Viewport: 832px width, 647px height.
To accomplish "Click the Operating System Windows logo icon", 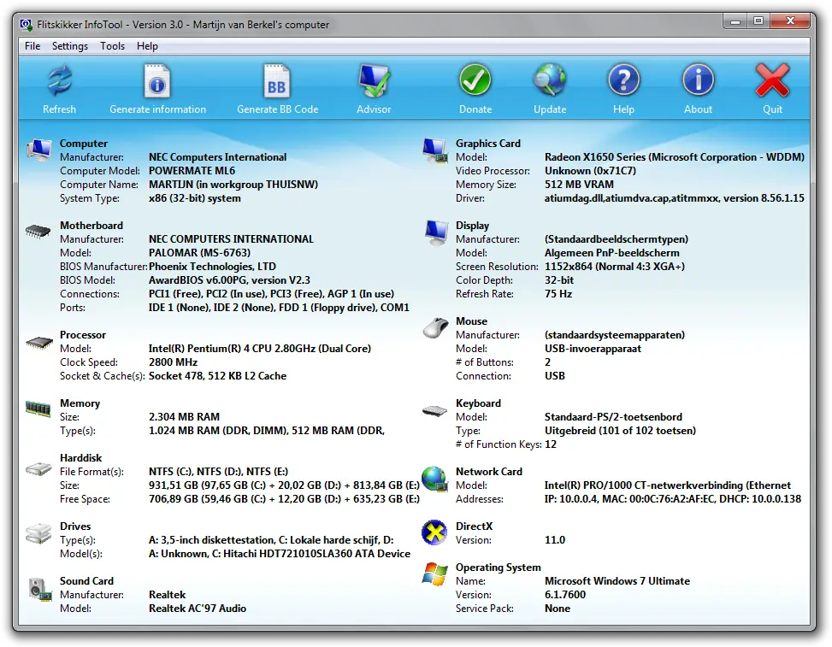I will click(x=434, y=574).
